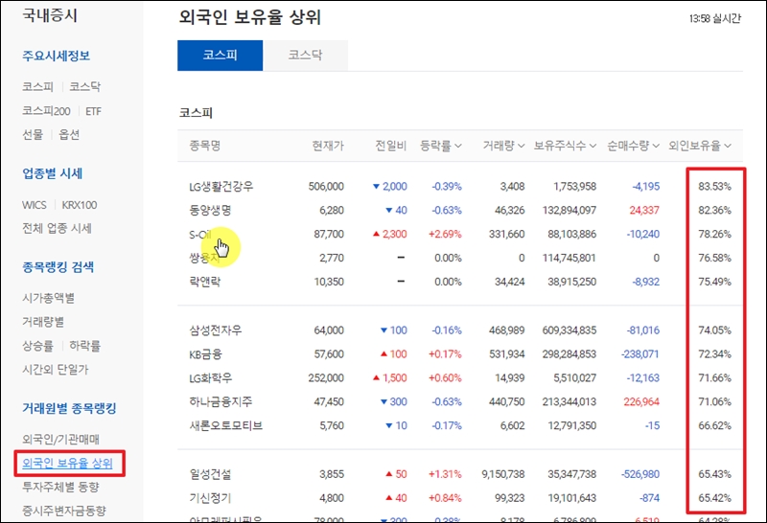This screenshot has height=523, width=767.
Task: Click 주요시세정보 section heading
Action: point(57,56)
